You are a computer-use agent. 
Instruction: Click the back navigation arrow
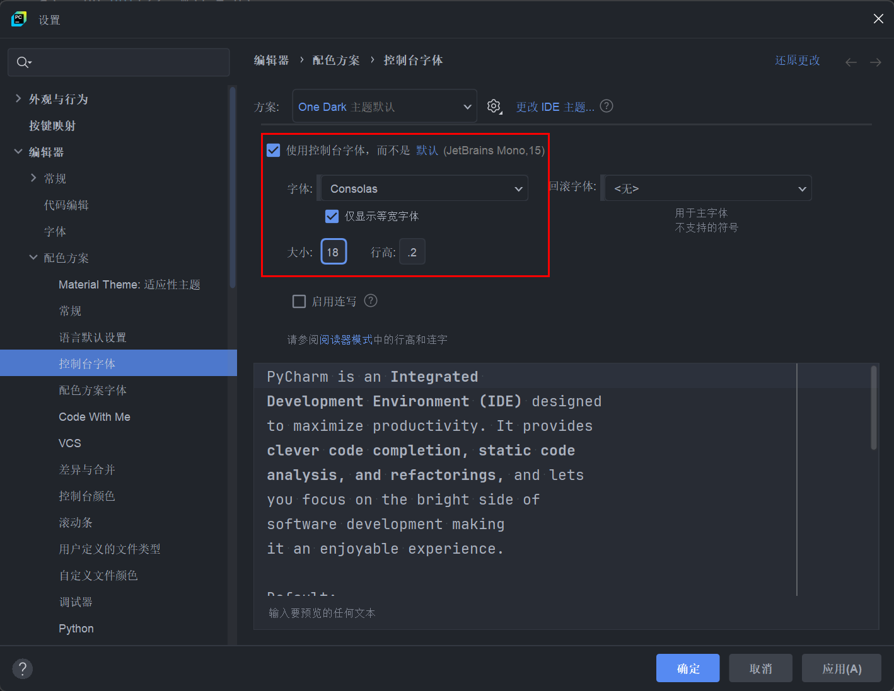click(x=851, y=62)
